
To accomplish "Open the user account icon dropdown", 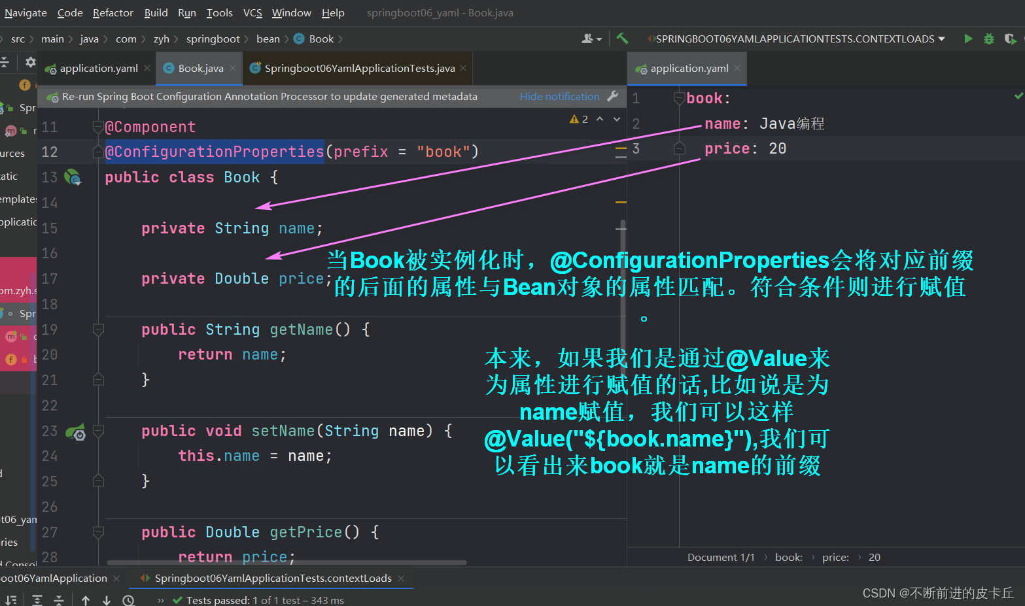I will point(591,39).
